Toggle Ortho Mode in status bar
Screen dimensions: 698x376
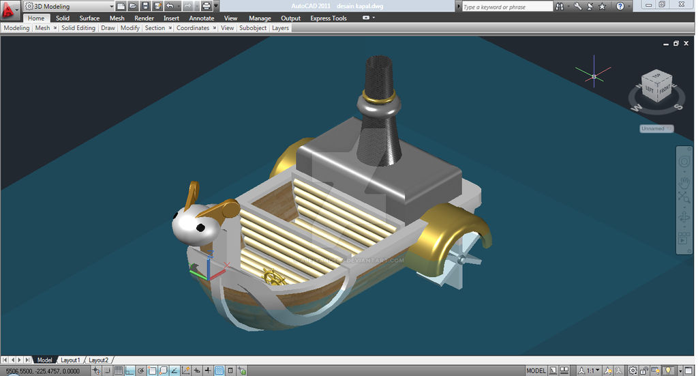[x=130, y=371]
